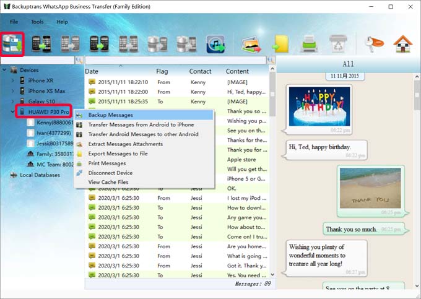Collapse the HUAWEI P30 Pro node
The image size is (421, 299).
(x=12, y=111)
